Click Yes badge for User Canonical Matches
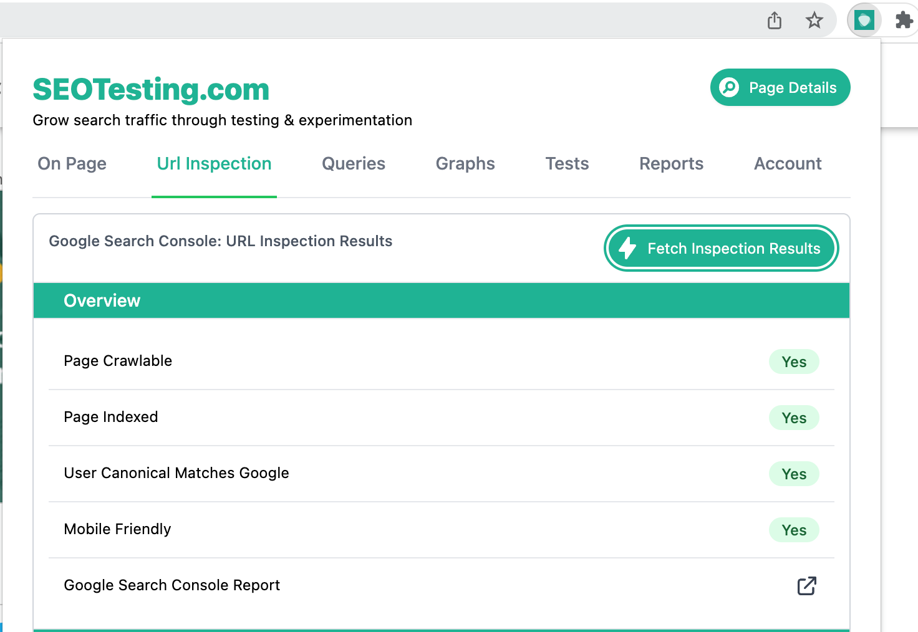 coord(794,474)
